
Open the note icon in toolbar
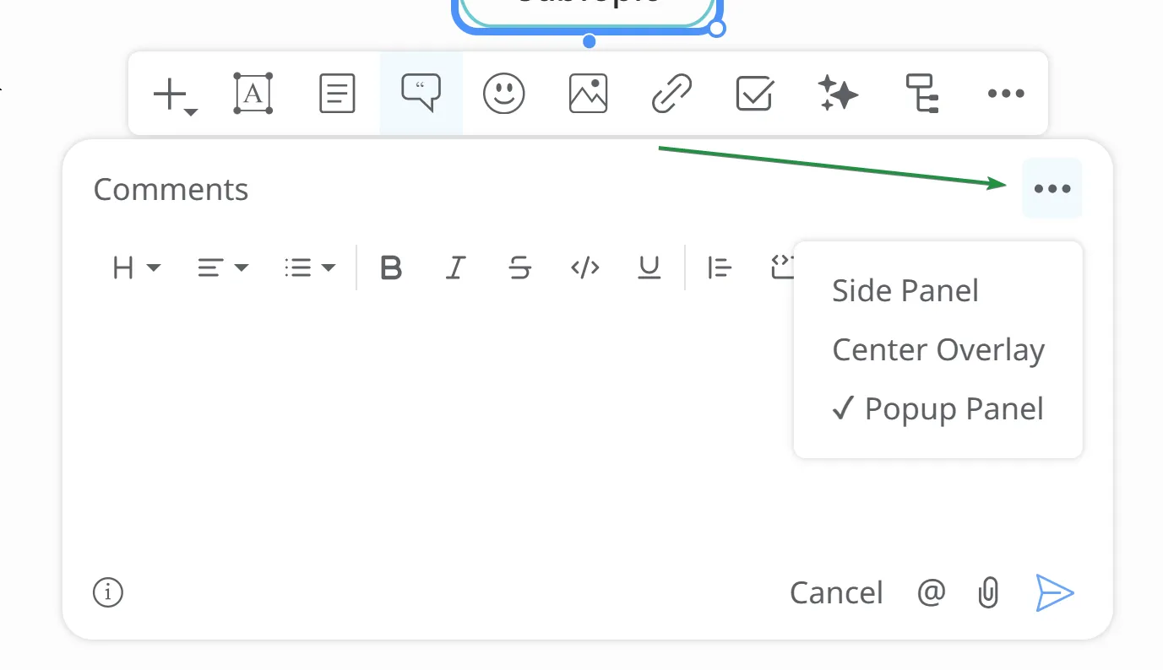pos(337,94)
